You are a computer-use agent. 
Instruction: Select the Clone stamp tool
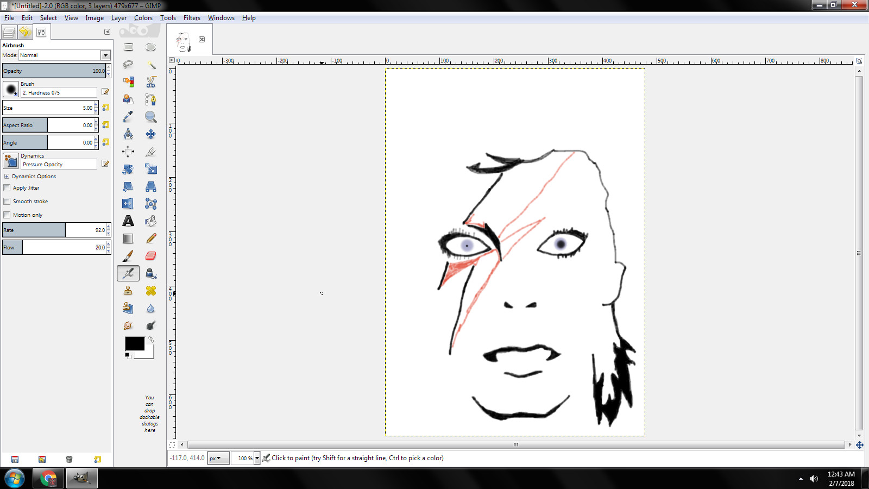(x=128, y=291)
